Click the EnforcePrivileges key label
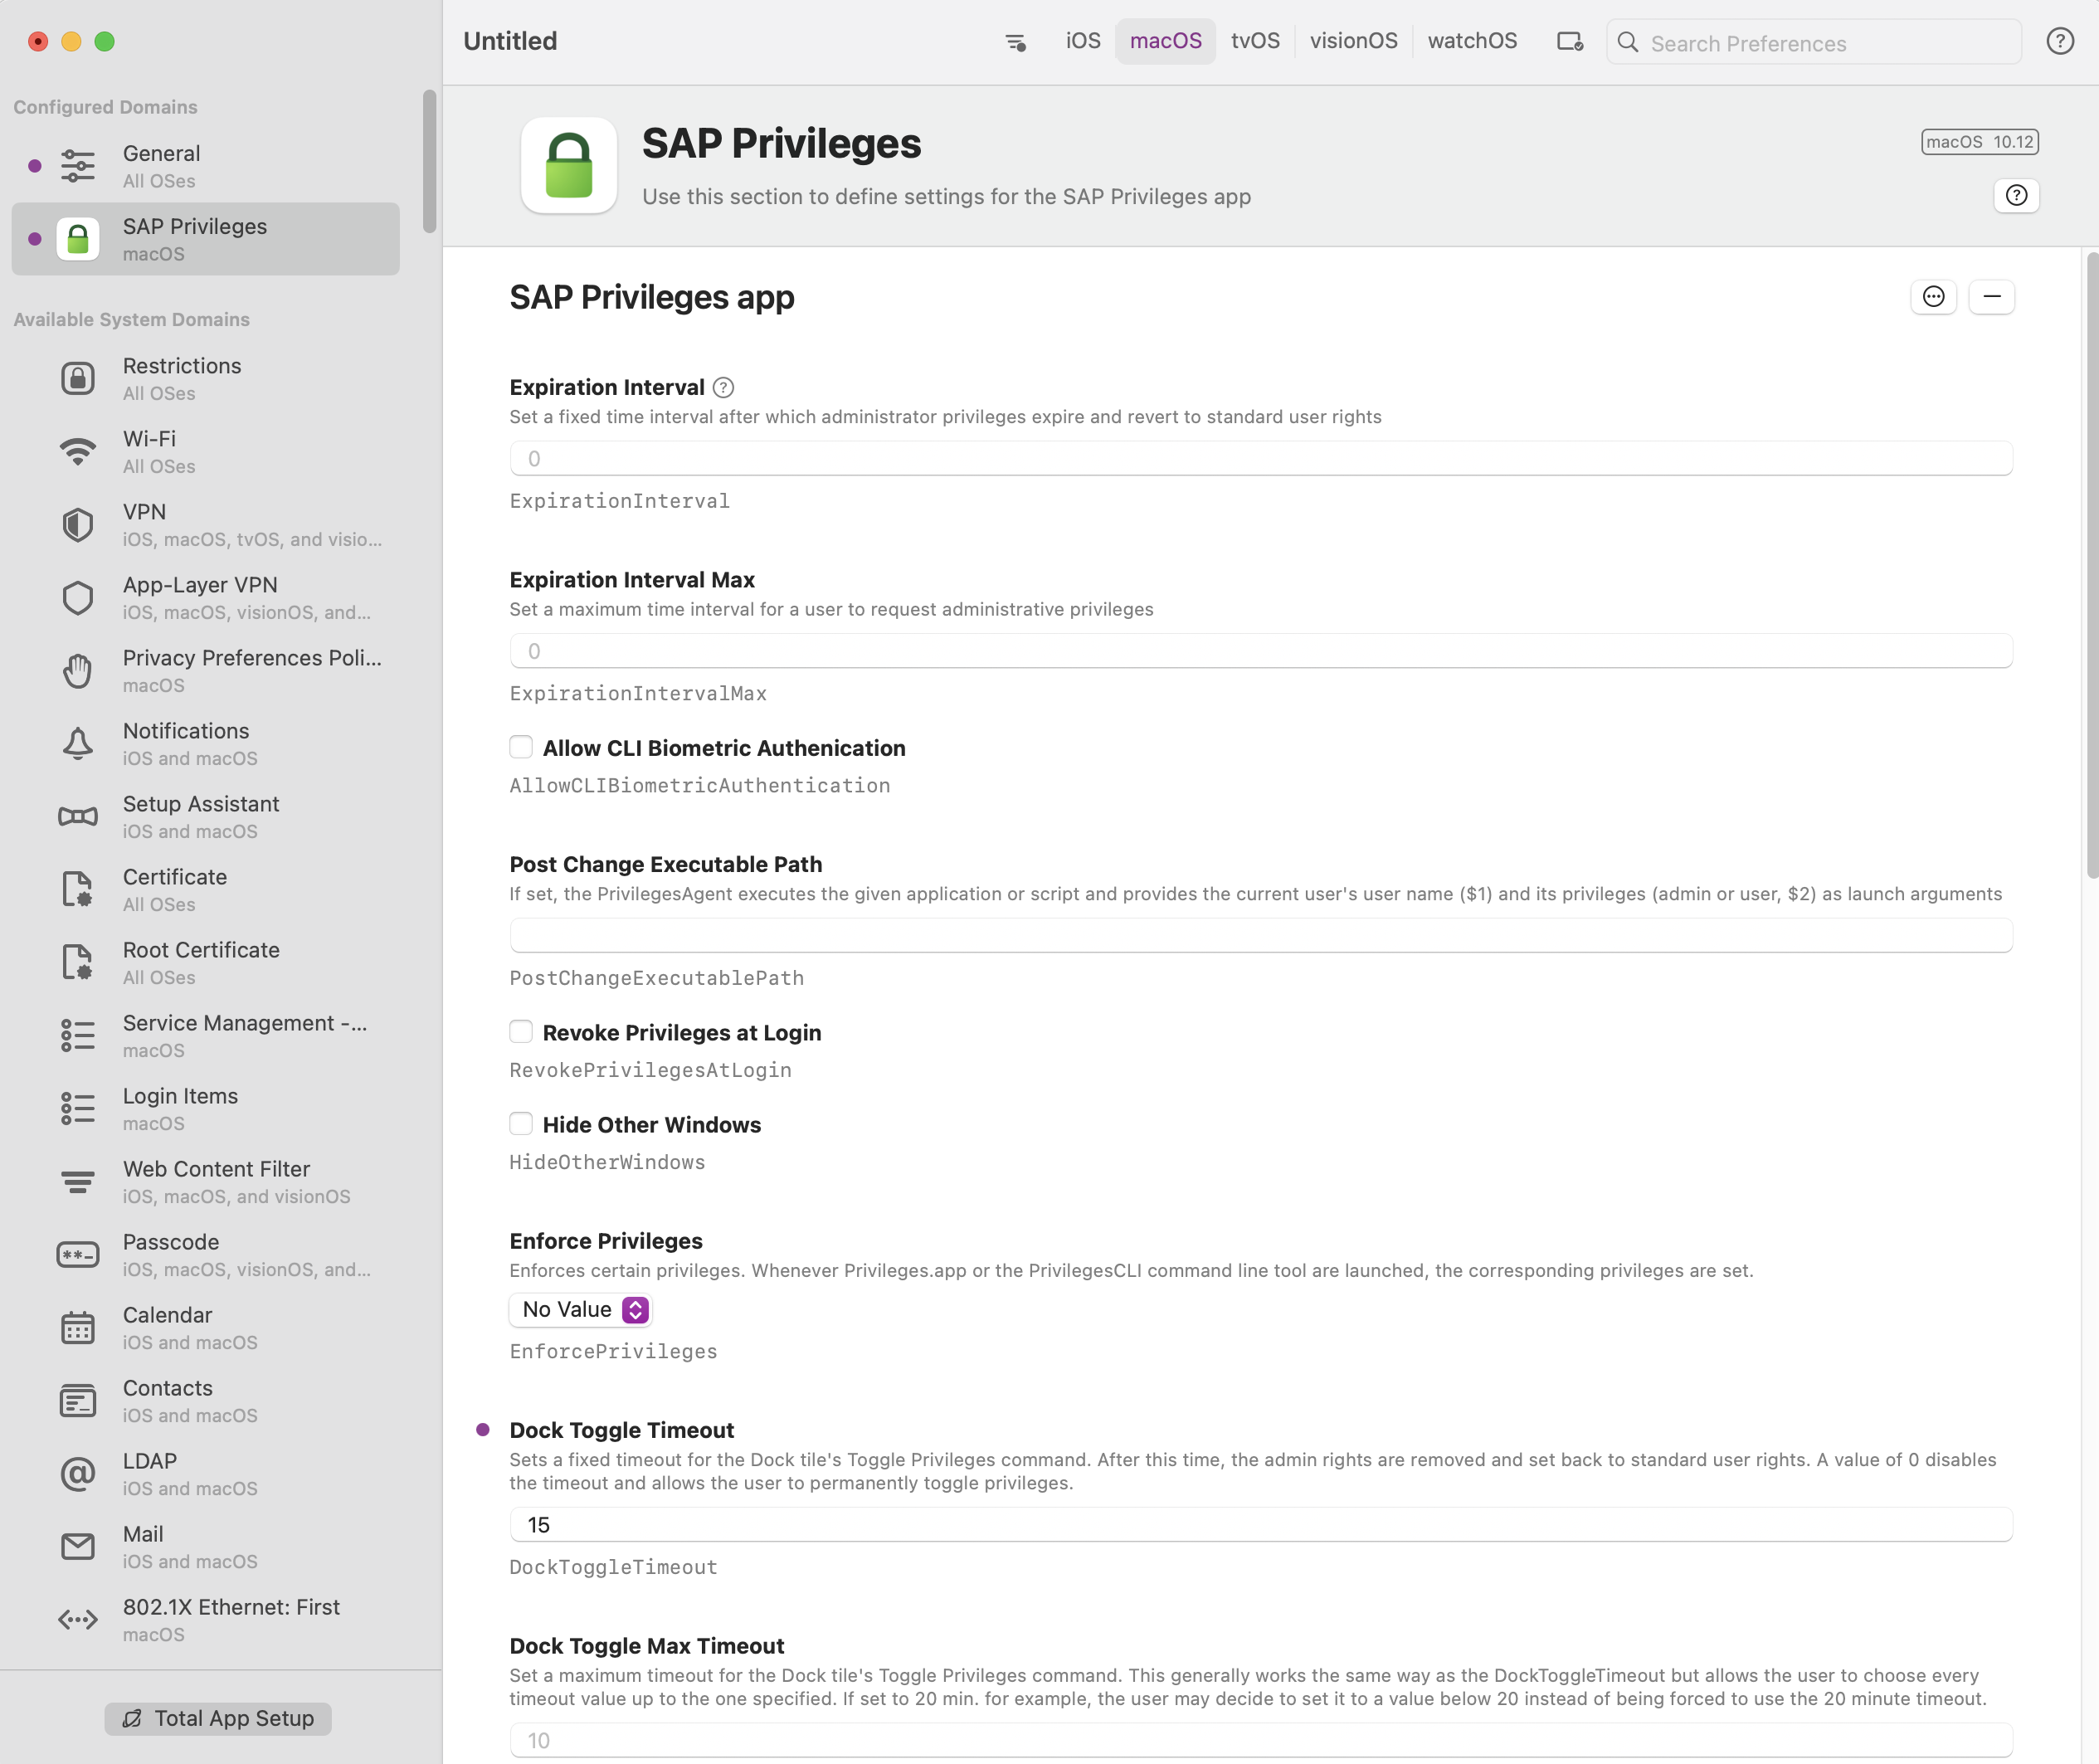The width and height of the screenshot is (2099, 1764). tap(613, 1351)
